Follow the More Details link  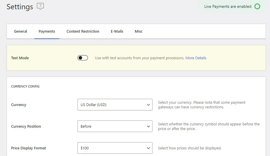[x=196, y=58]
